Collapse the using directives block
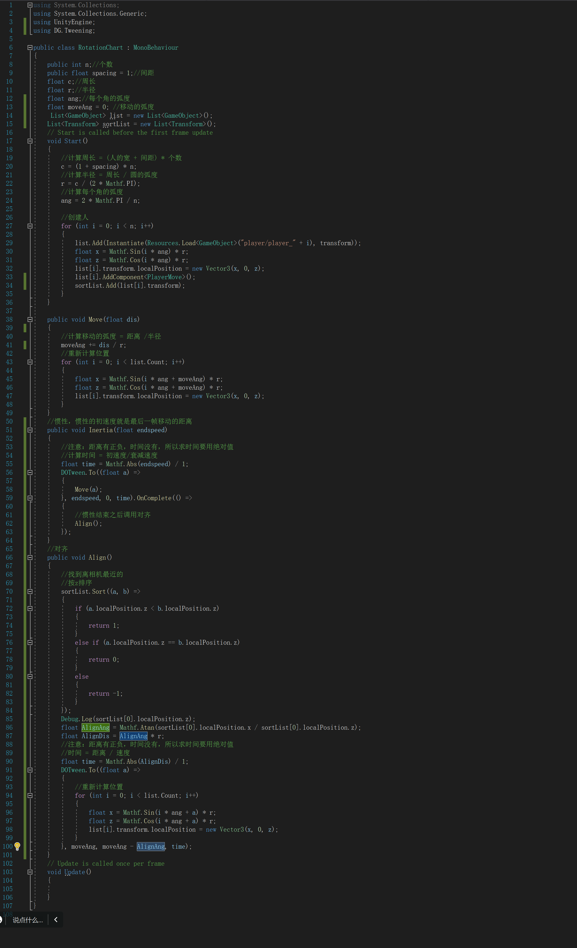Image resolution: width=577 pixels, height=948 pixels. pos(30,5)
